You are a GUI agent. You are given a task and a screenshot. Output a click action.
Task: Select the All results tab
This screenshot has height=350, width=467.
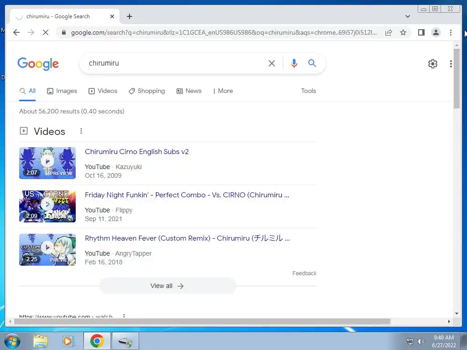pos(27,91)
